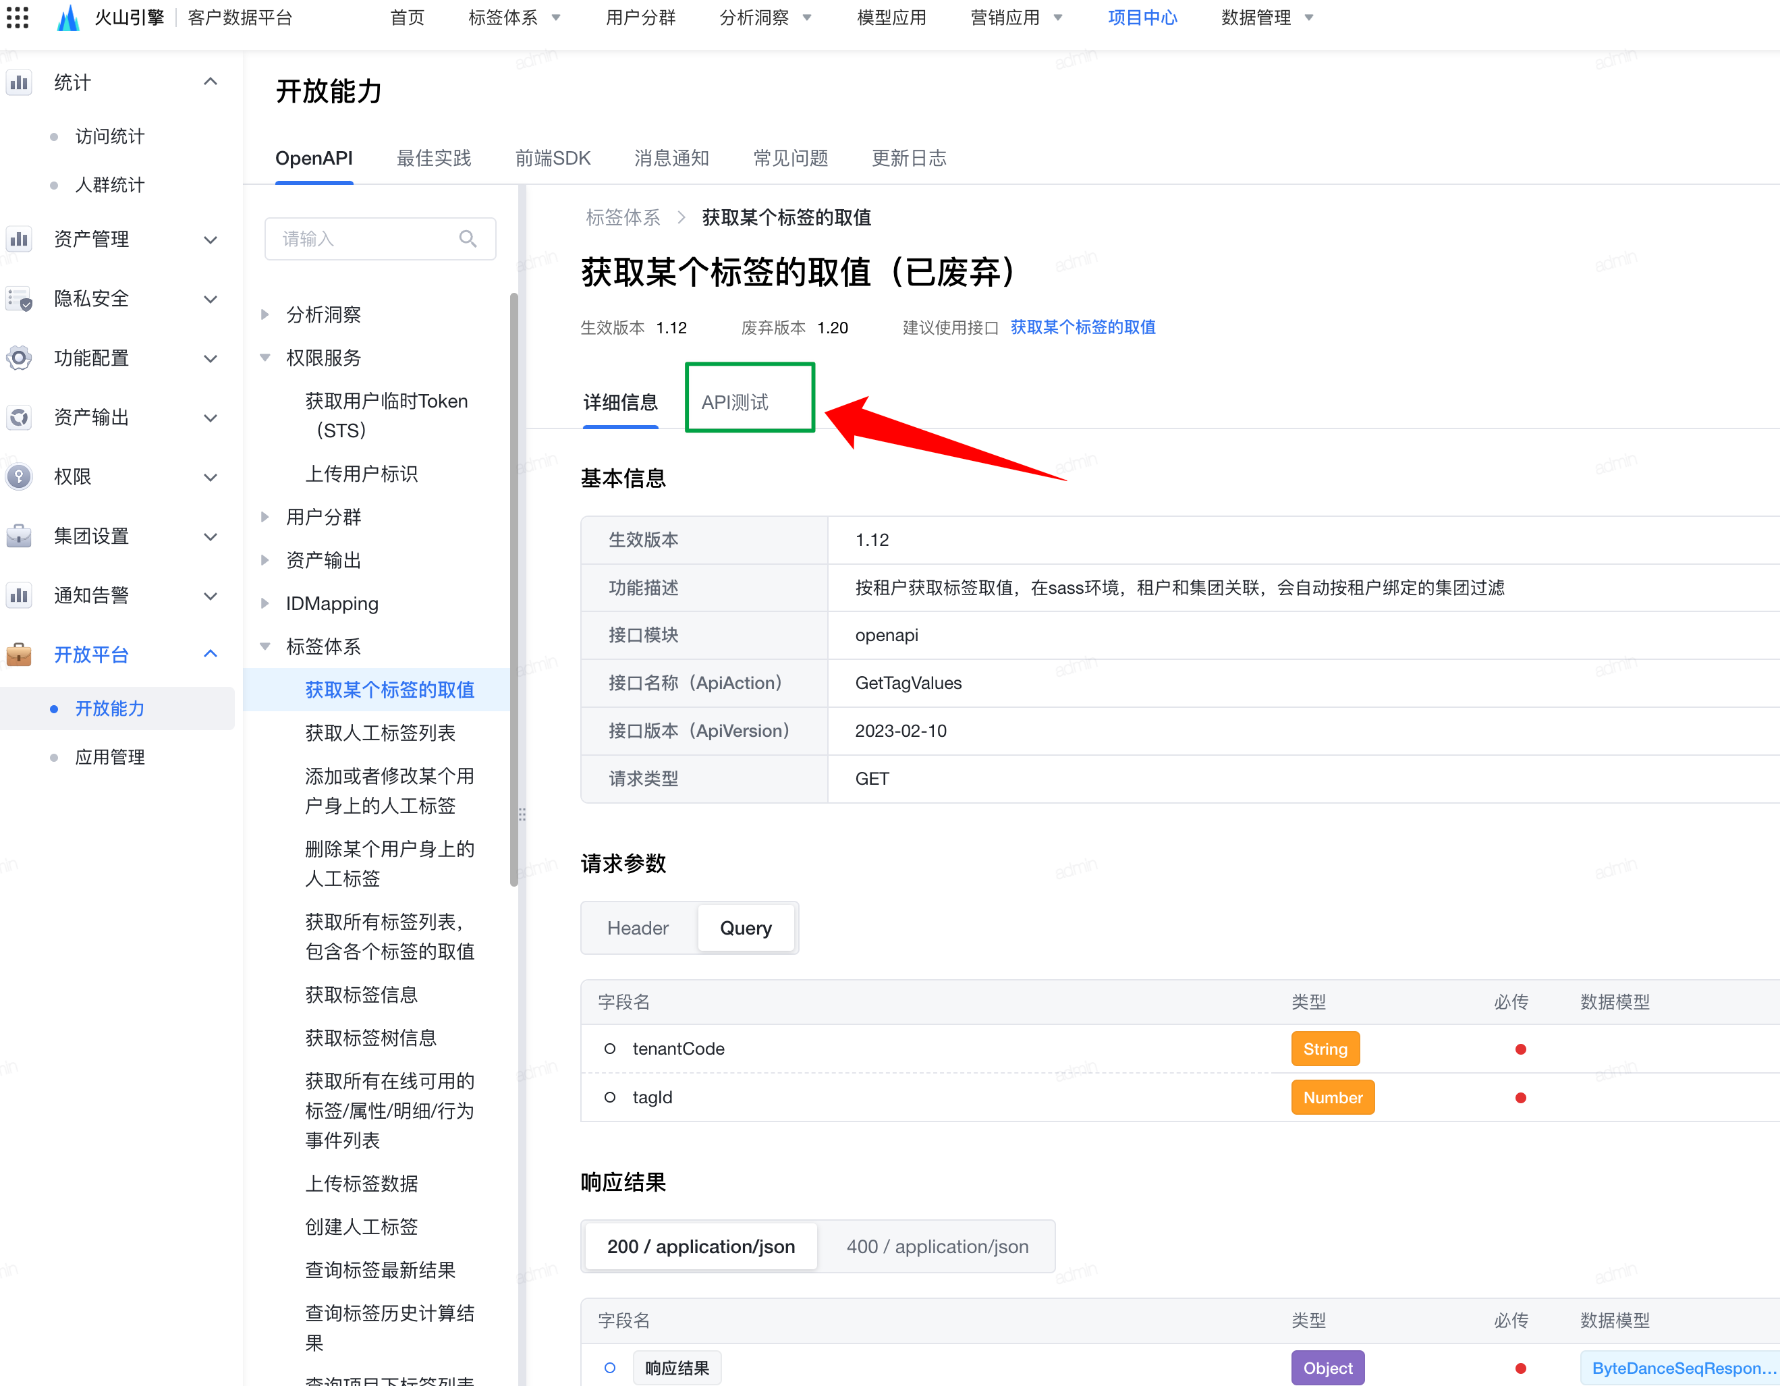This screenshot has height=1386, width=1780.
Task: Open 应用管理 in the sidebar
Action: (110, 757)
